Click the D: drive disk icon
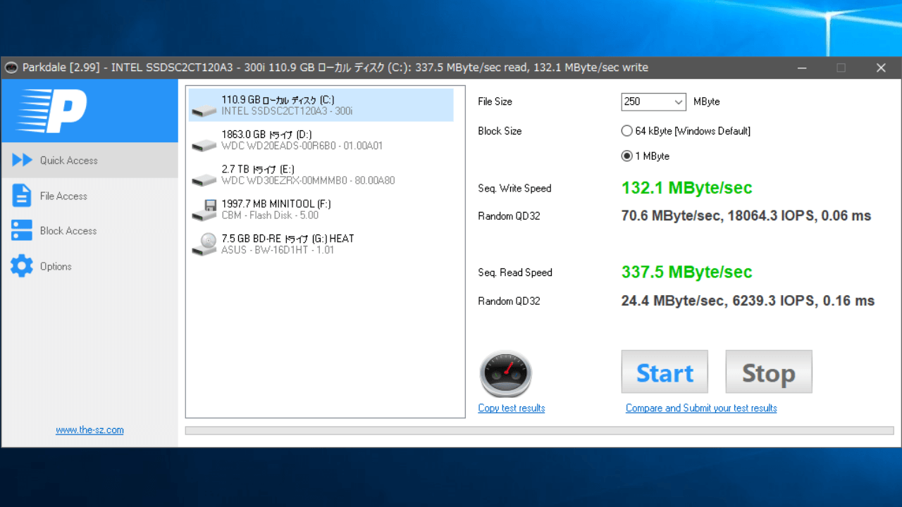The image size is (902, 507). [204, 144]
